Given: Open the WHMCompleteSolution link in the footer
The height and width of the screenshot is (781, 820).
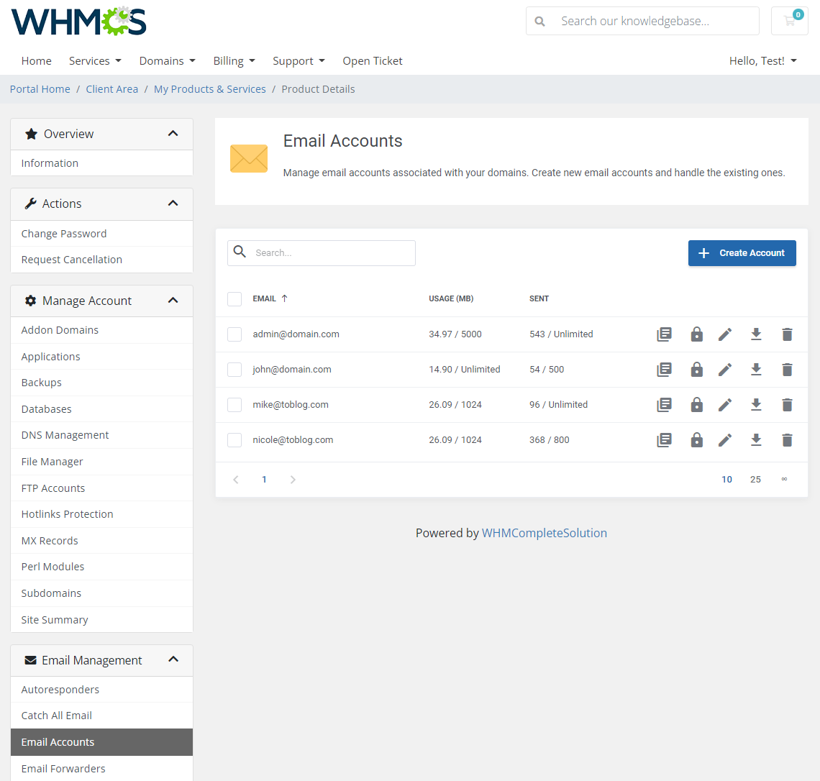Looking at the screenshot, I should pos(545,532).
